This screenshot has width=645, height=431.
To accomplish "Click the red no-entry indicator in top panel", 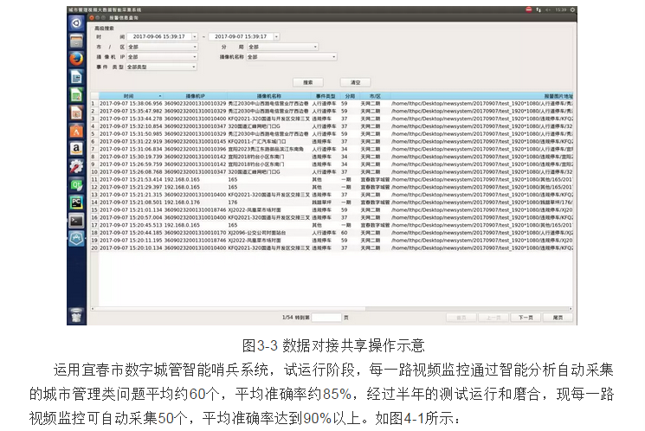I will (x=529, y=10).
